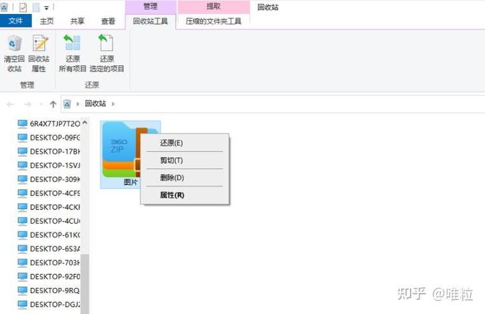Select DESKTOP-4CKI network computer
485x314 pixels.
click(x=49, y=207)
